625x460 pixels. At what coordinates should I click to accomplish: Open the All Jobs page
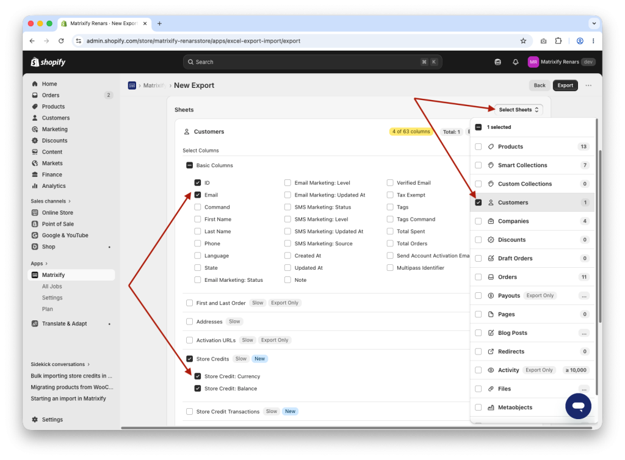(52, 286)
